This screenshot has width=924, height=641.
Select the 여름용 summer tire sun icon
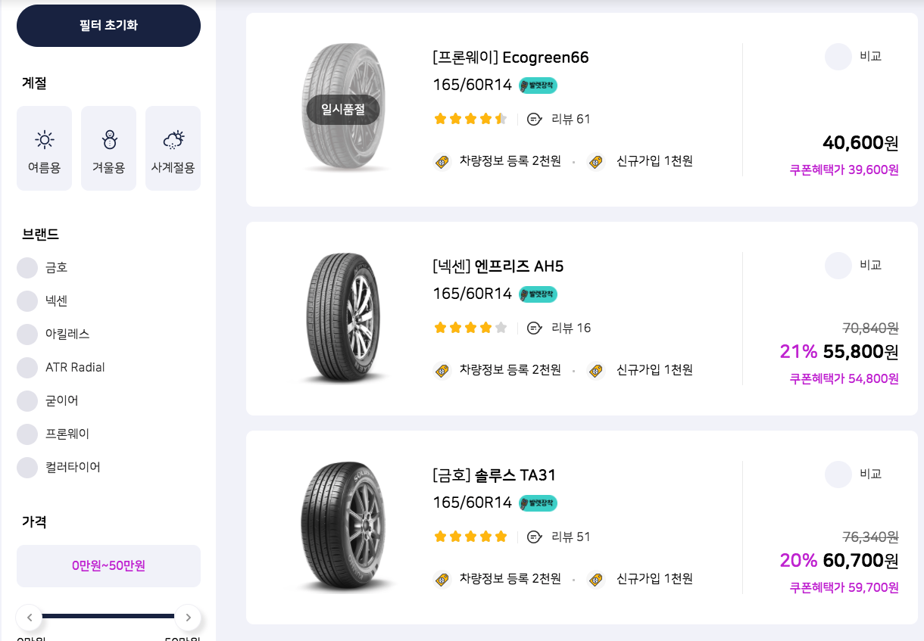44,139
